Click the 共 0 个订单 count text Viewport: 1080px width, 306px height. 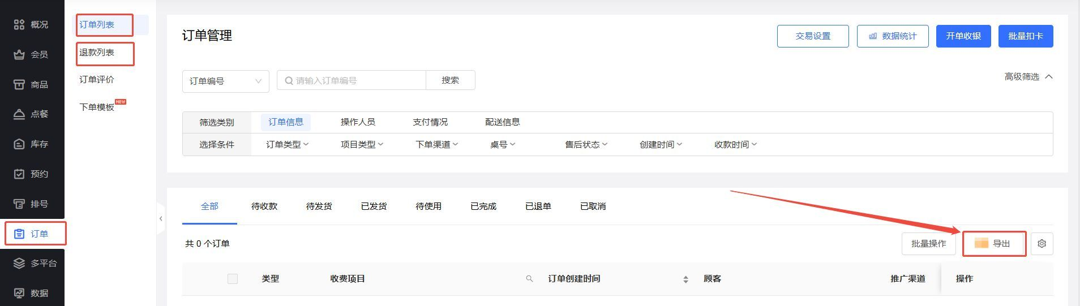pyautogui.click(x=207, y=244)
